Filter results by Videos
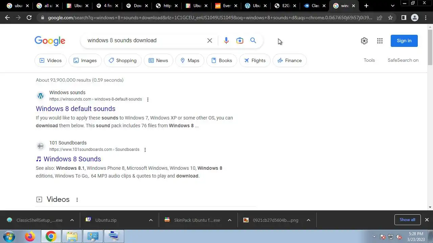 [50, 60]
